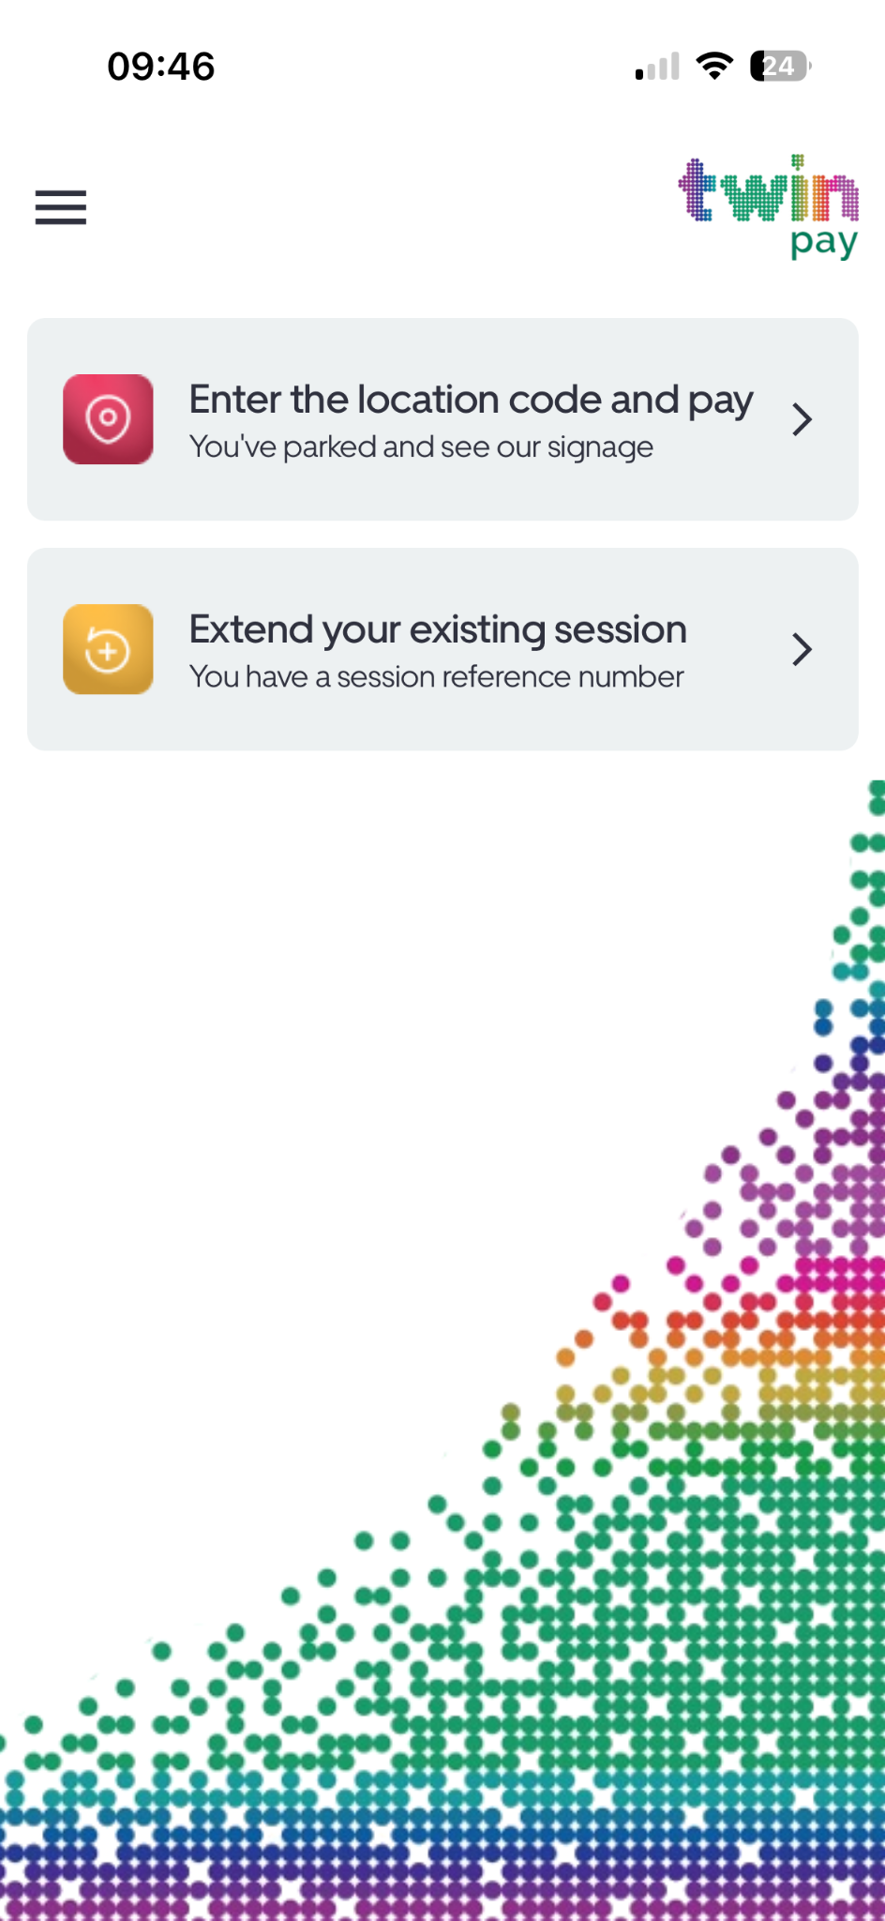Viewport: 885px width, 1921px height.
Task: Tap the cellular signal bars
Action: click(x=657, y=67)
